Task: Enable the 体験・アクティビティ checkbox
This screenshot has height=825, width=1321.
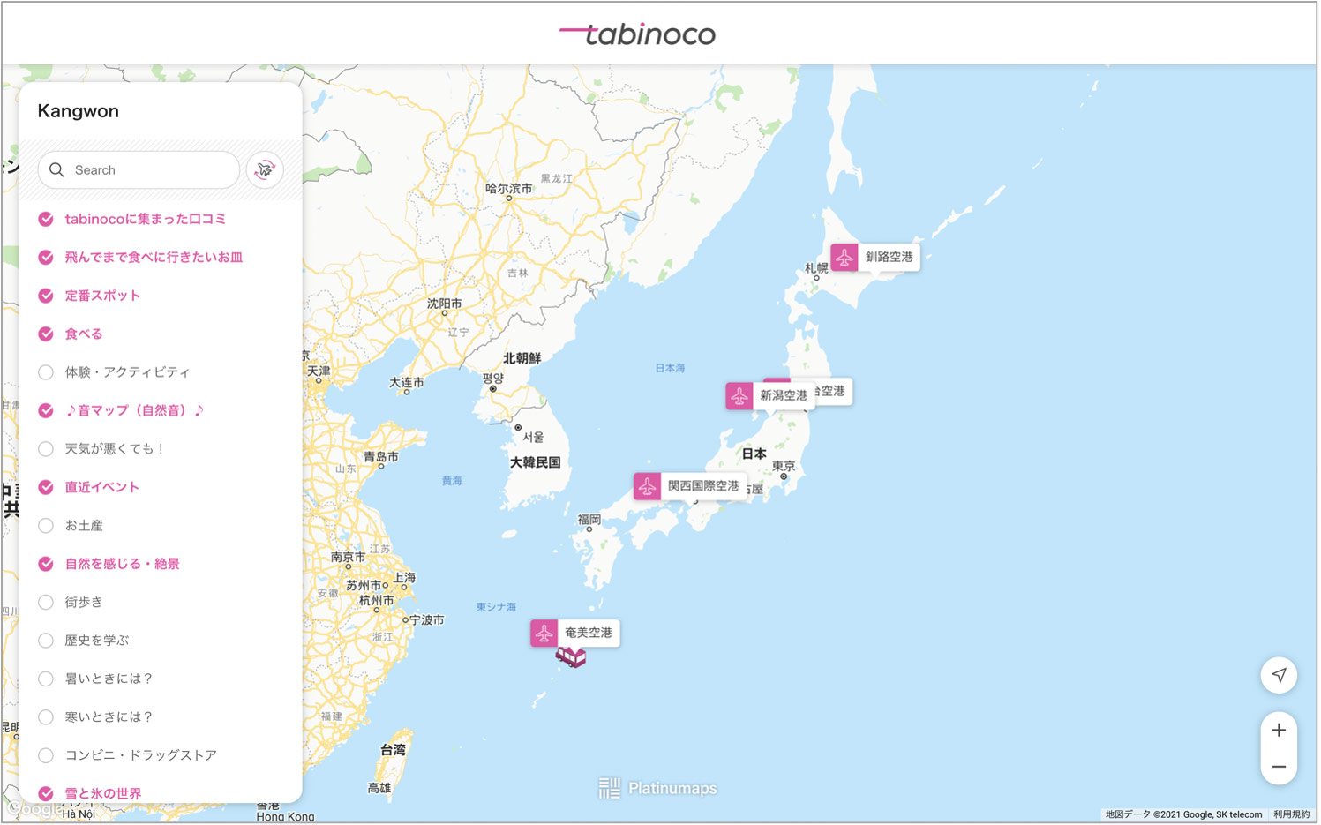Action: point(46,372)
